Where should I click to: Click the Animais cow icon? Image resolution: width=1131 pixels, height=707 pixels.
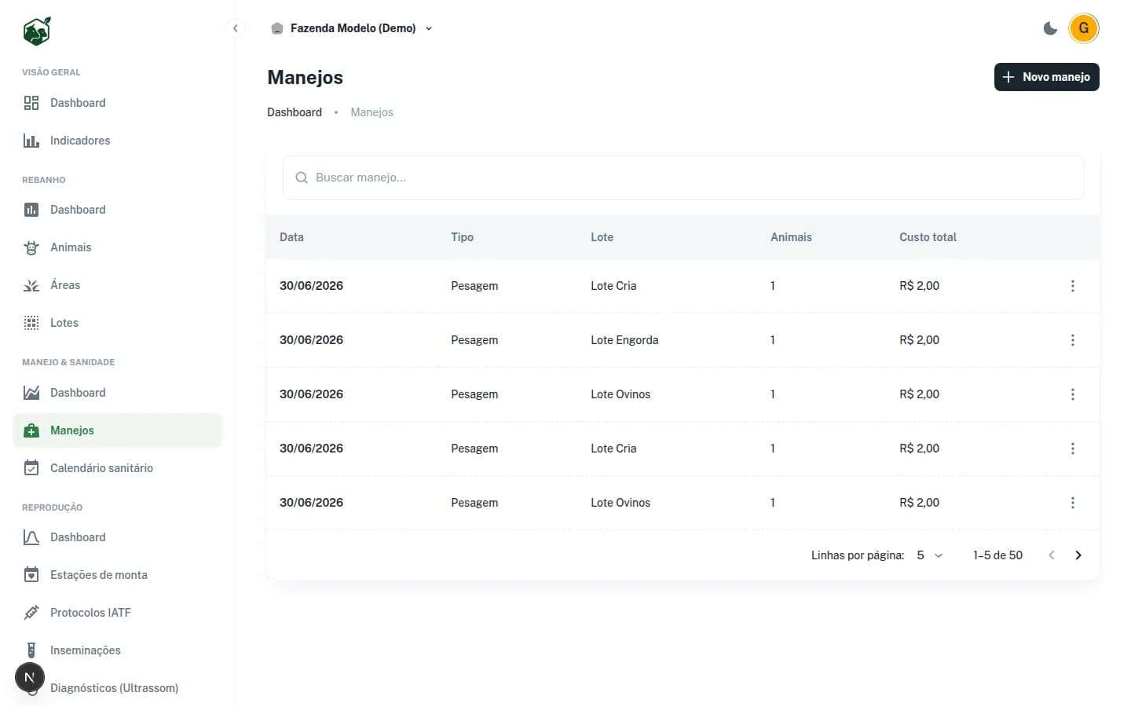[31, 247]
